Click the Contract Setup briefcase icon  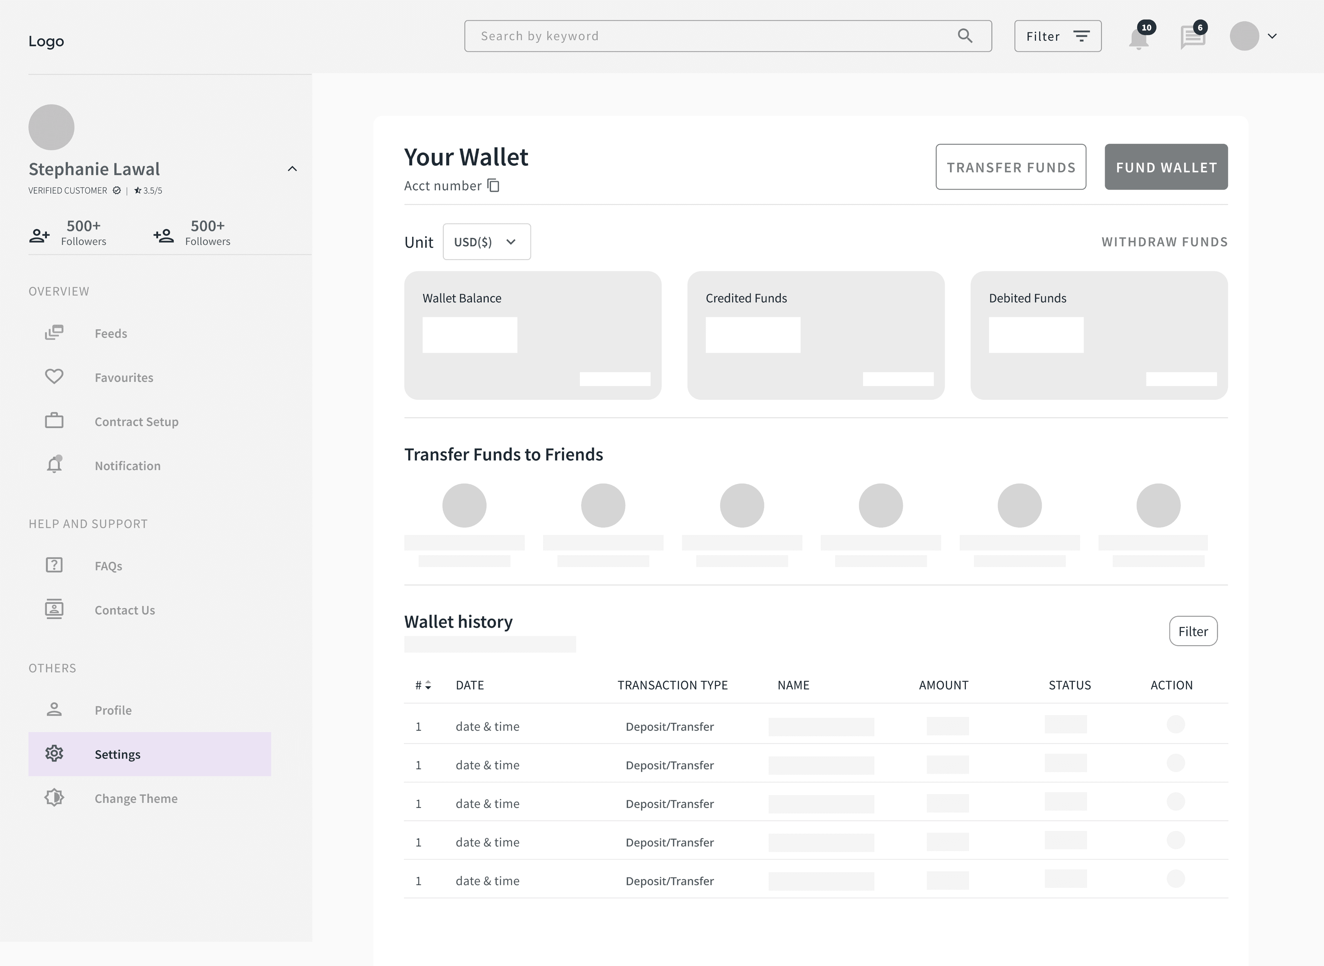pos(54,420)
